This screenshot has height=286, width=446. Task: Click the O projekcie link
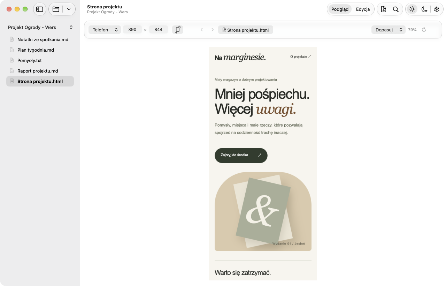click(x=301, y=57)
